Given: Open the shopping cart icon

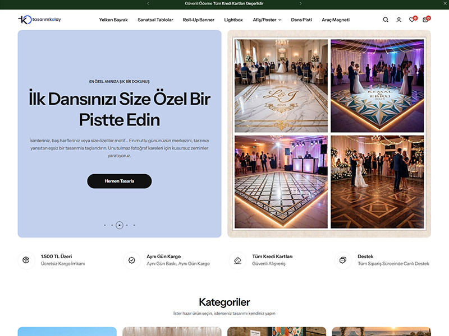Looking at the screenshot, I should click(x=425, y=20).
